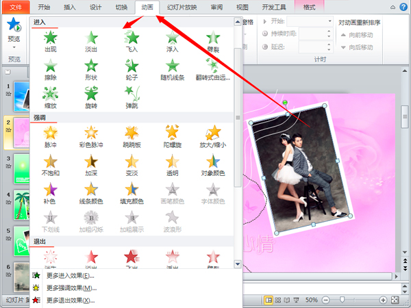
Task: Select the 脉冲 pulse emphasis effect
Action: click(50, 136)
